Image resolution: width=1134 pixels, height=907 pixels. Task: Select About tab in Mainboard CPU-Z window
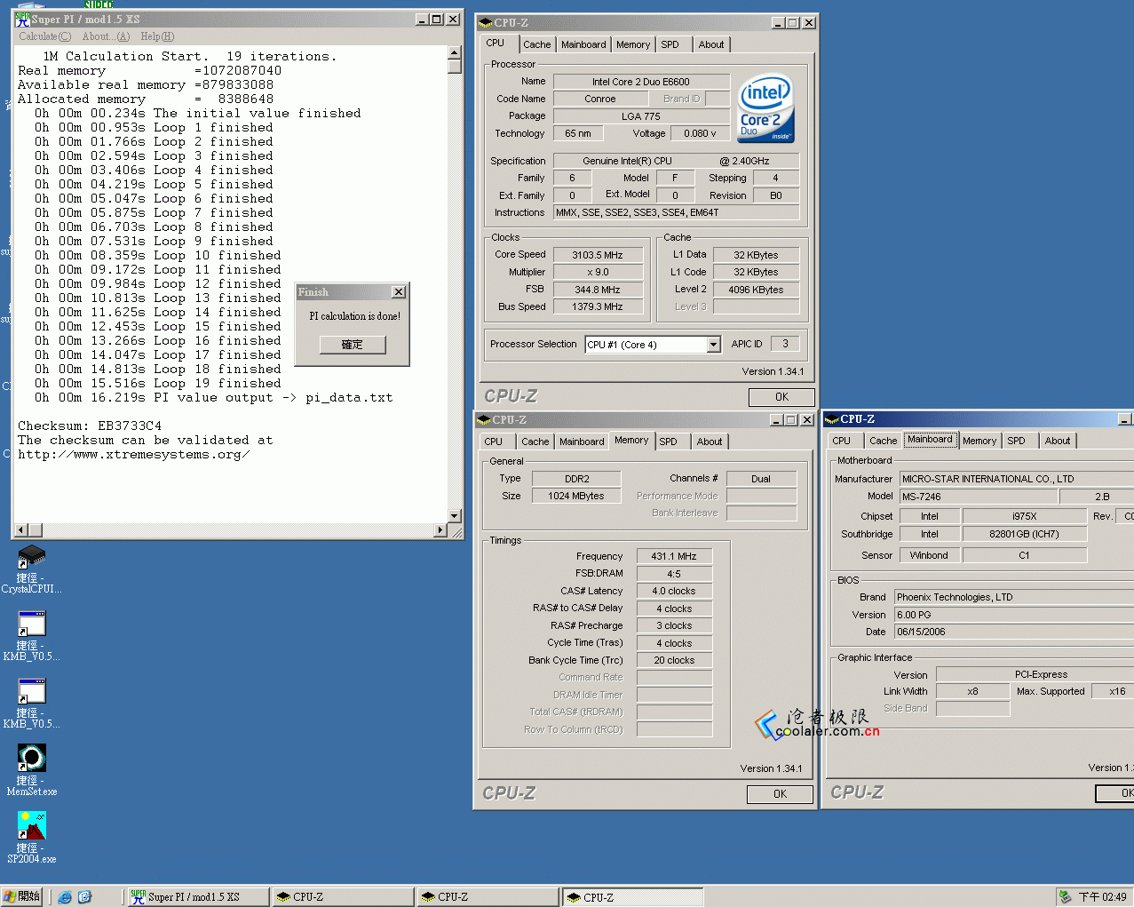point(1057,441)
